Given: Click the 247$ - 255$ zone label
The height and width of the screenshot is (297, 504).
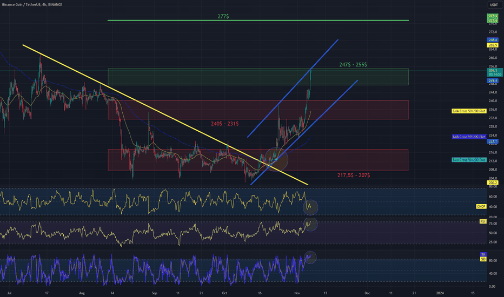Looking at the screenshot, I should pos(353,65).
